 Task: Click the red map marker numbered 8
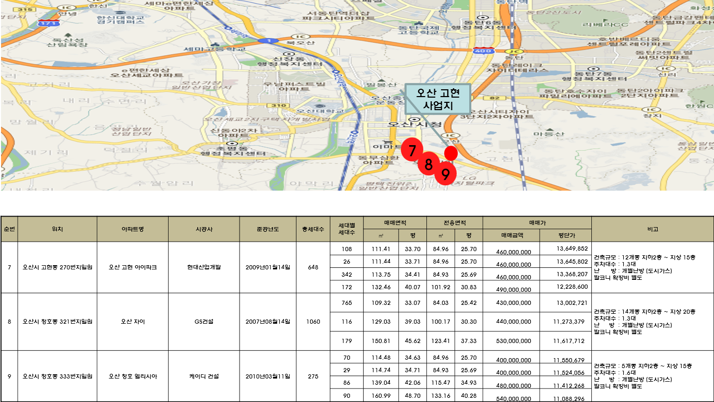pos(429,164)
